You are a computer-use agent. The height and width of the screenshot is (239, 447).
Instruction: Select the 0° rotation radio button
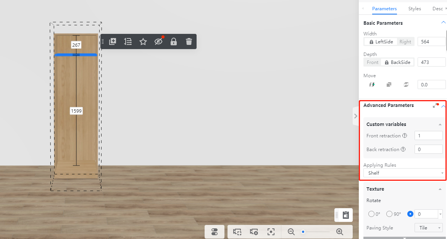371,214
